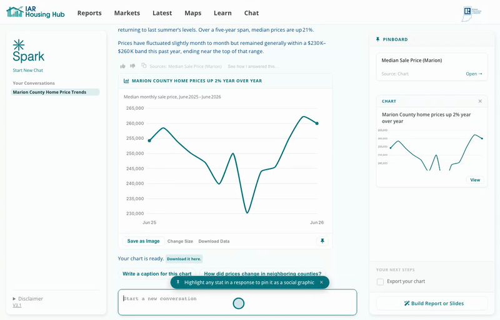Dismiss the highlight stat tooltip
This screenshot has width=500, height=320.
321,282
